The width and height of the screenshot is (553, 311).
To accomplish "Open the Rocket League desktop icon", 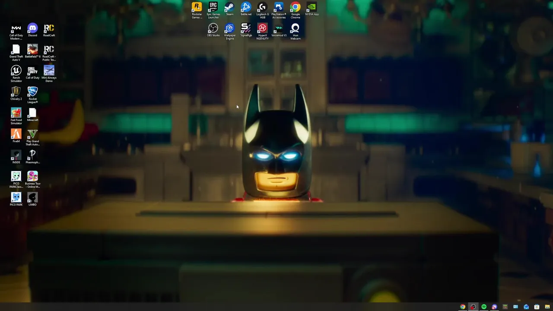I will (32, 95).
